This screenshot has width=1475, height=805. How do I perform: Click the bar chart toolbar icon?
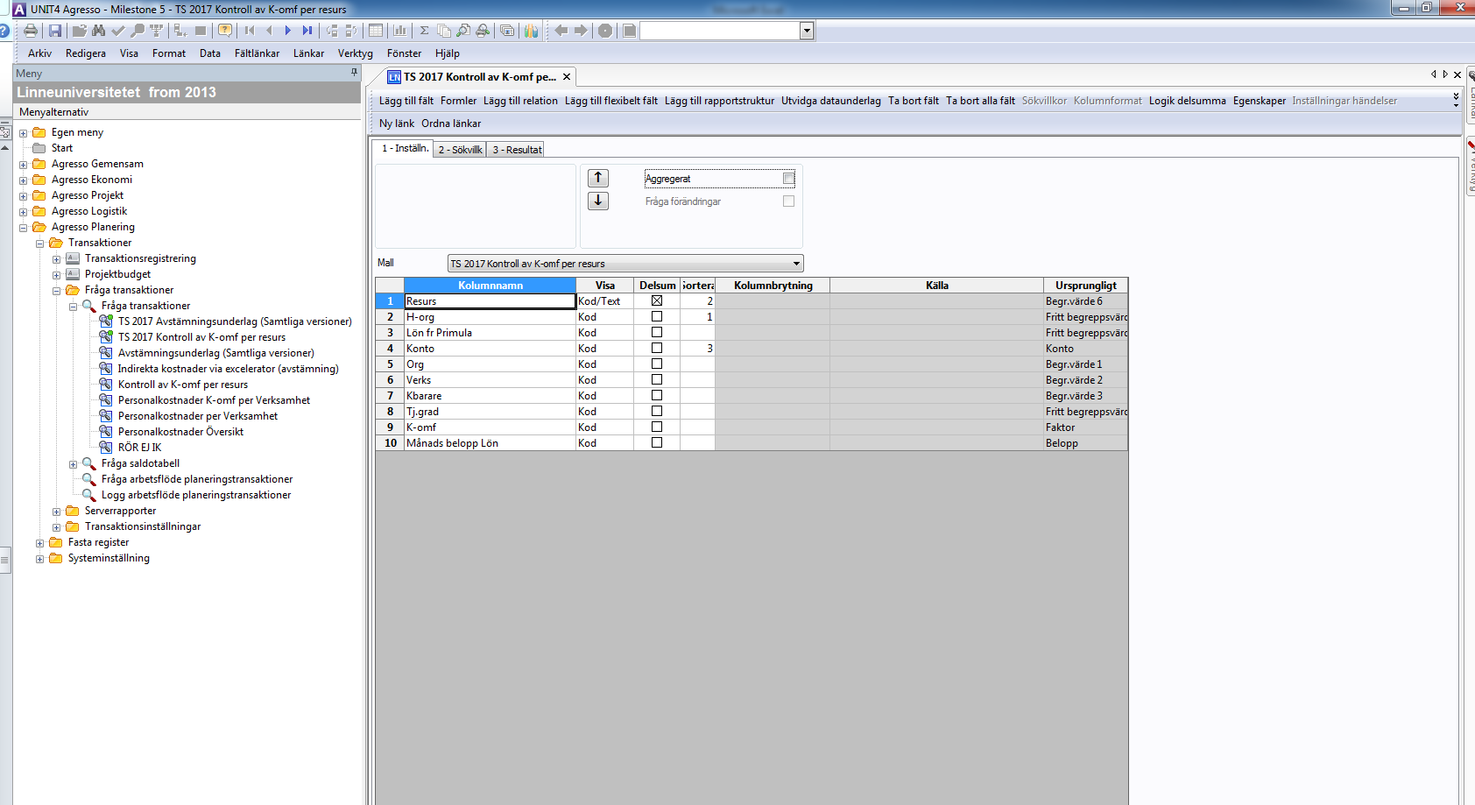[x=400, y=31]
